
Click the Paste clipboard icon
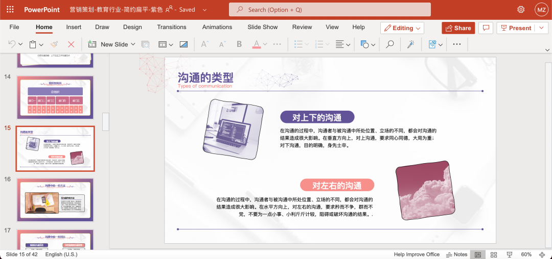tap(33, 44)
